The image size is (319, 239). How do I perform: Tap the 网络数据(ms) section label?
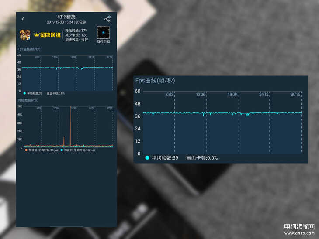28,100
